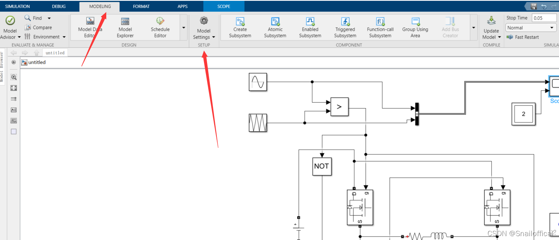Image resolution: width=559 pixels, height=240 pixels.
Task: Click the untitled breadcrumb path
Action: pos(37,62)
